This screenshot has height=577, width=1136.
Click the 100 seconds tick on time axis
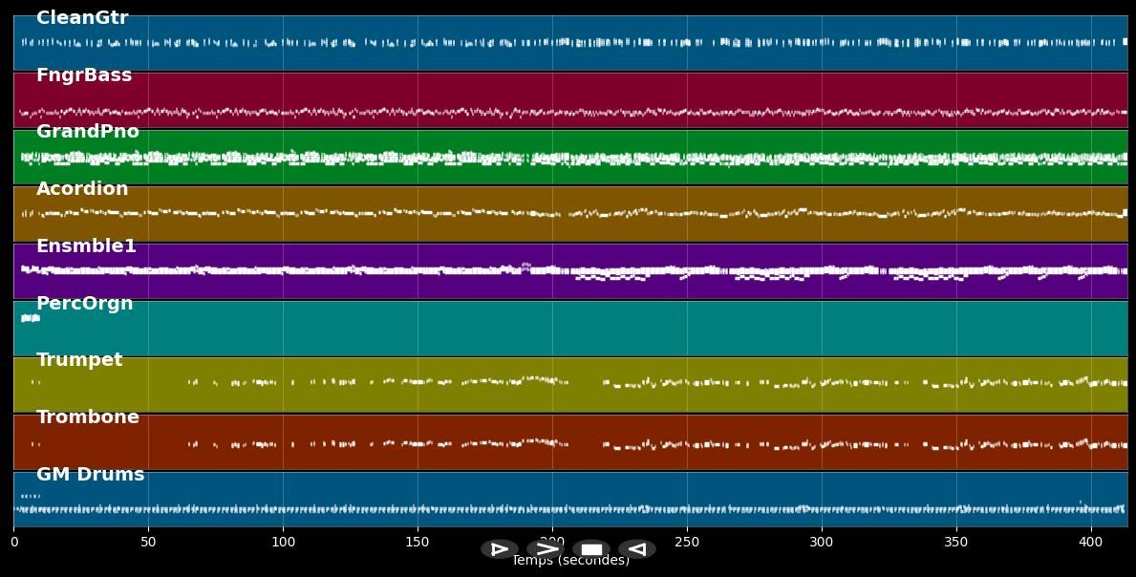tap(283, 542)
